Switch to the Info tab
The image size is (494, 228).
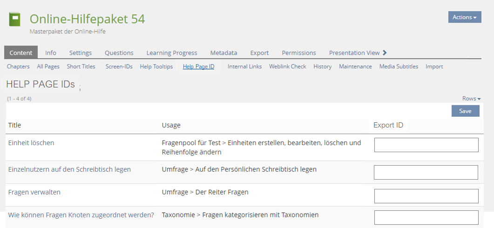tap(51, 53)
